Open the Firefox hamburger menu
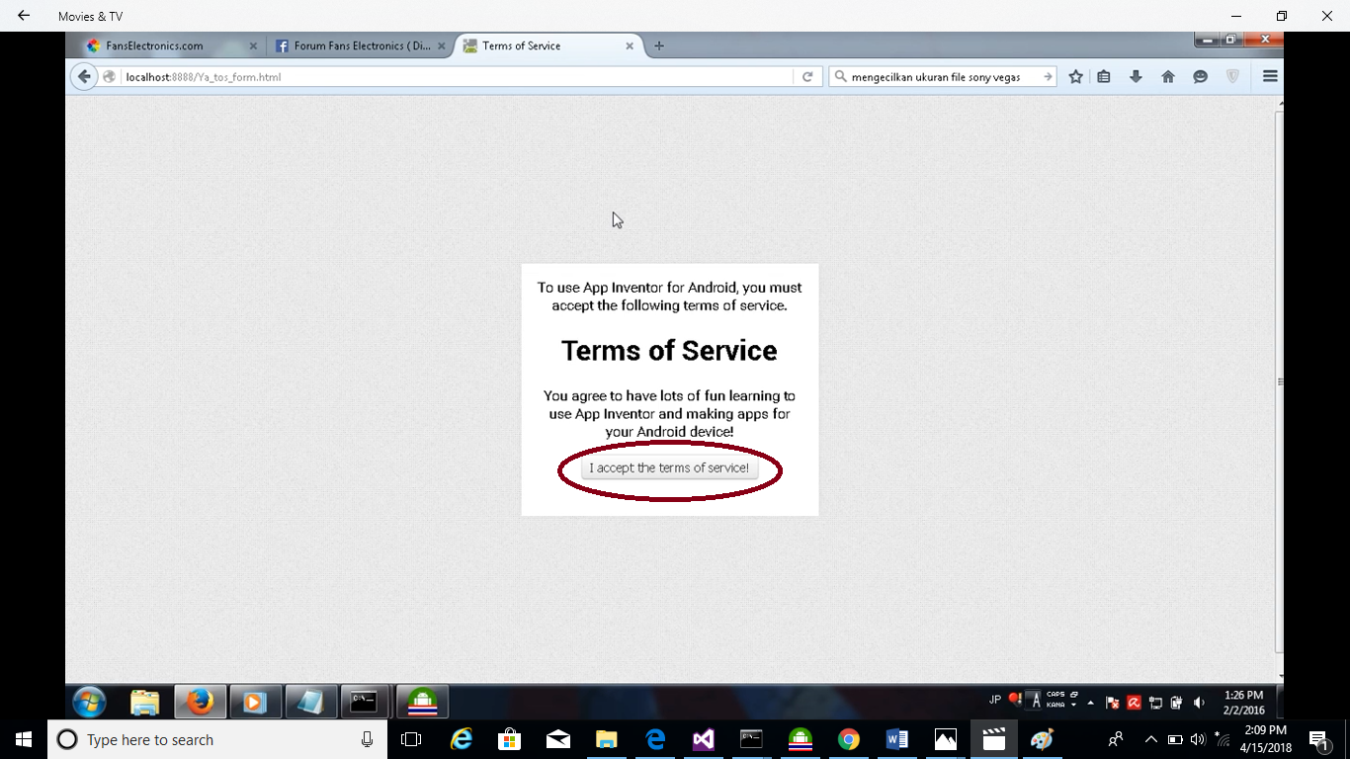The height and width of the screenshot is (759, 1350). (x=1269, y=76)
